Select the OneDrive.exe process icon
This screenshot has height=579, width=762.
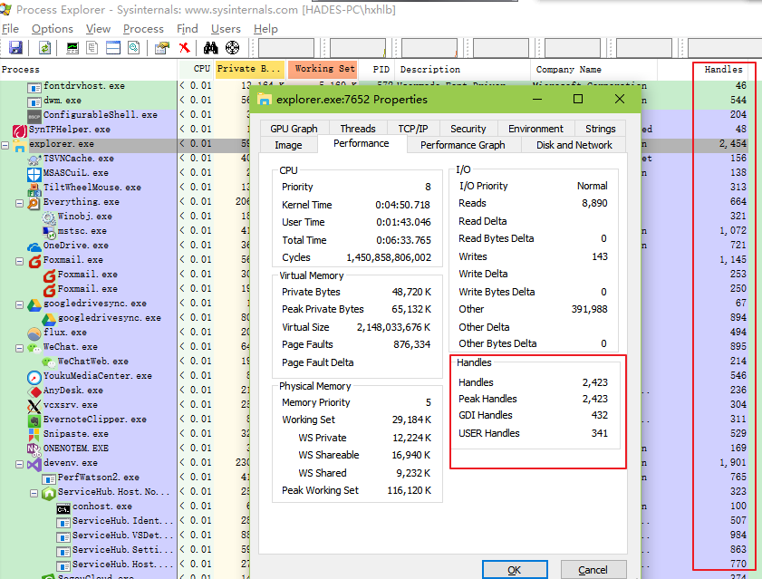[34, 246]
